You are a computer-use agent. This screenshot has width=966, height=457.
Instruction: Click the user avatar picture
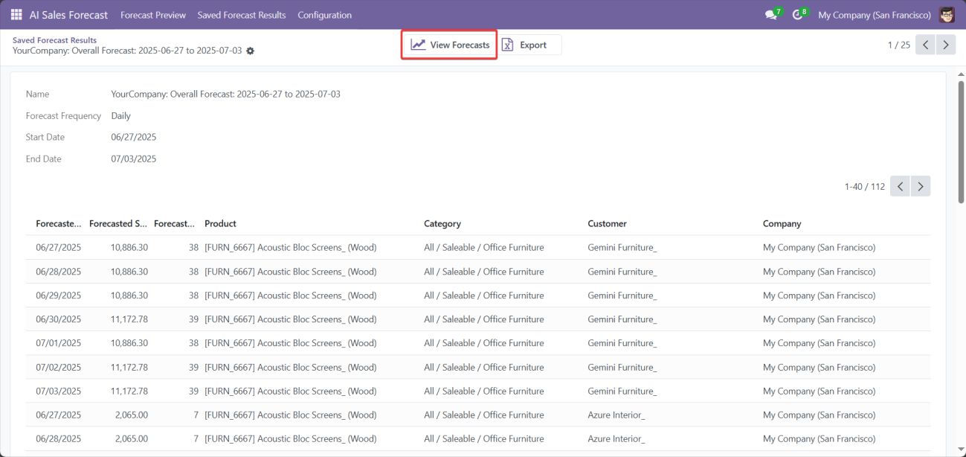[x=947, y=15]
